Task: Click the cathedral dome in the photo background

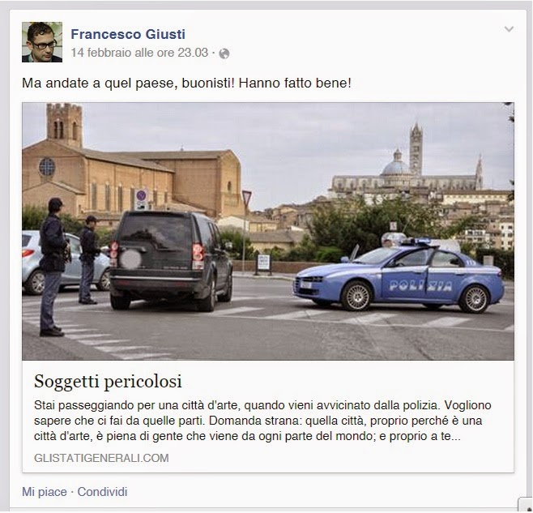Action: (x=395, y=163)
